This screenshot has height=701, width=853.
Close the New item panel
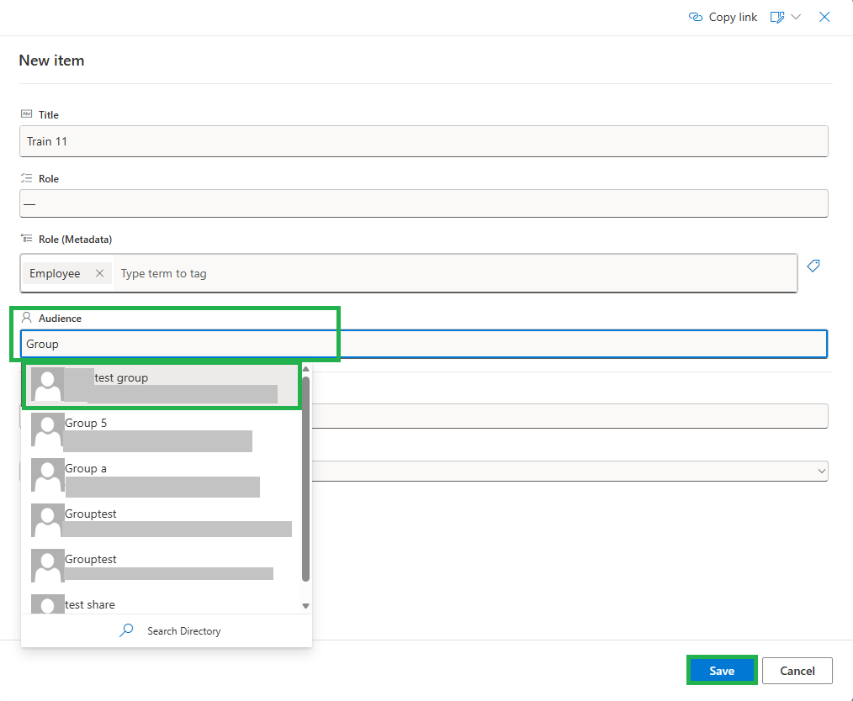[x=824, y=18]
